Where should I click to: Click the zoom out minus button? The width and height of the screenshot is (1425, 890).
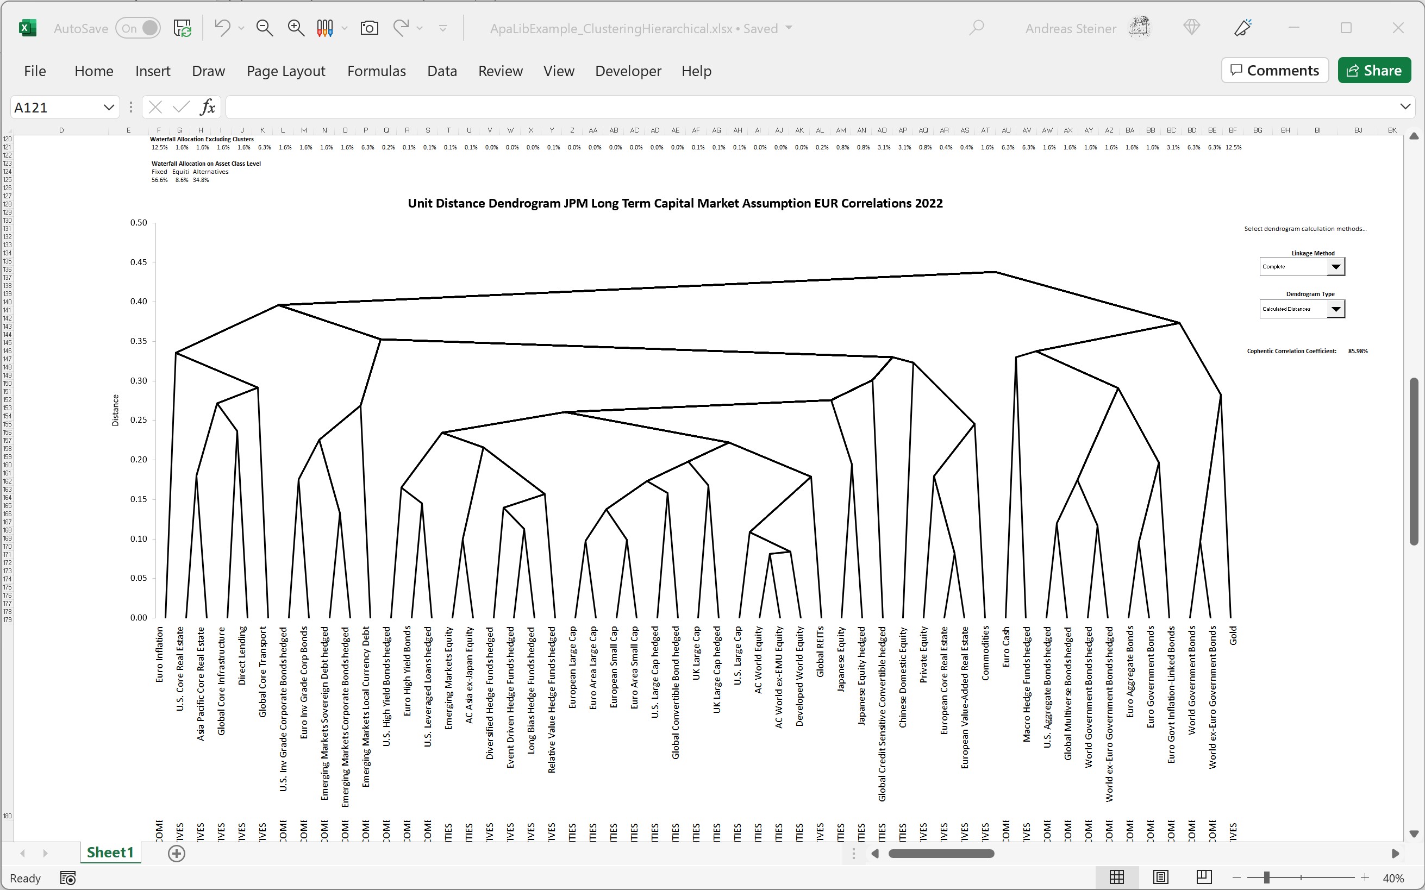point(1236,878)
